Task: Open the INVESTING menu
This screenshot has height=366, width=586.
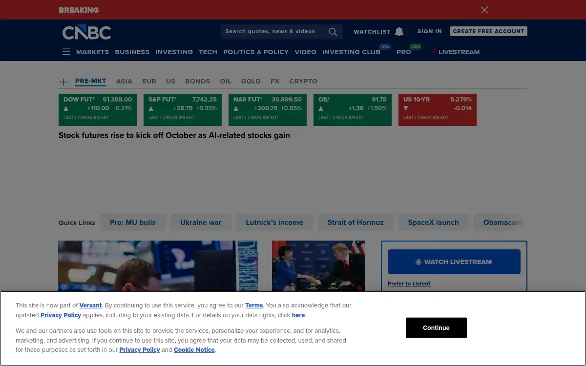Action: click(x=174, y=52)
